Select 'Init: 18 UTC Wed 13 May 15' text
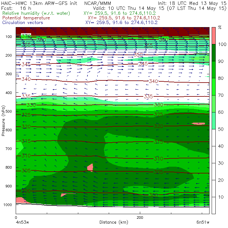This screenshot has height=228, width=228. [x=192, y=3]
